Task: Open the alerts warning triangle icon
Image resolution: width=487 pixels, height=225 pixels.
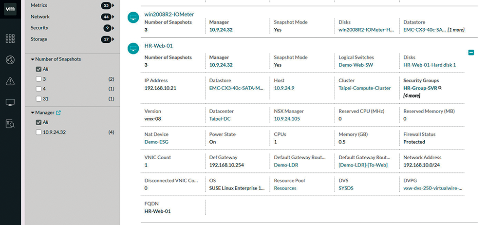Action: [x=10, y=81]
